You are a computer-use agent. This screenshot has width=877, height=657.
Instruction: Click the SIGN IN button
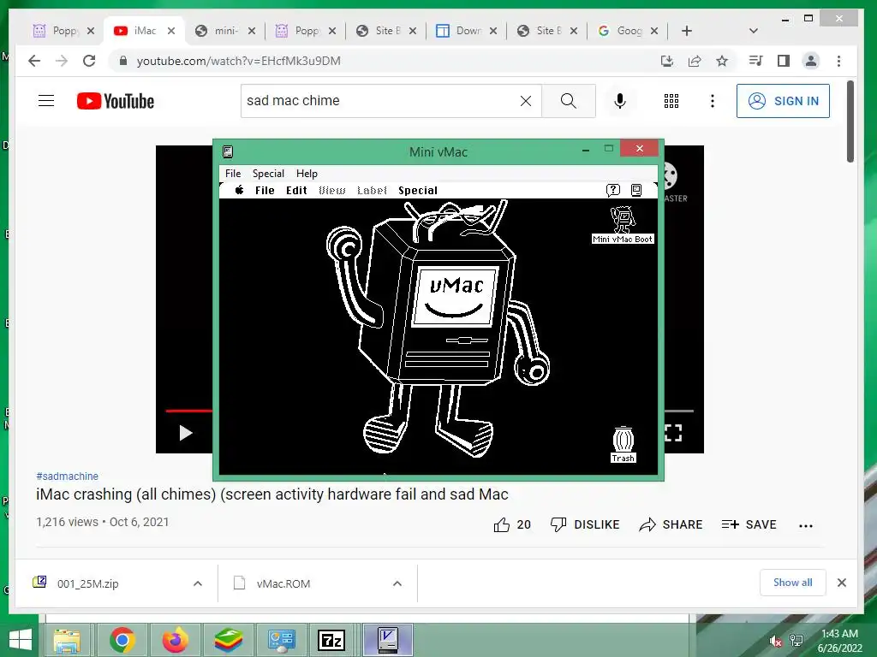(783, 101)
